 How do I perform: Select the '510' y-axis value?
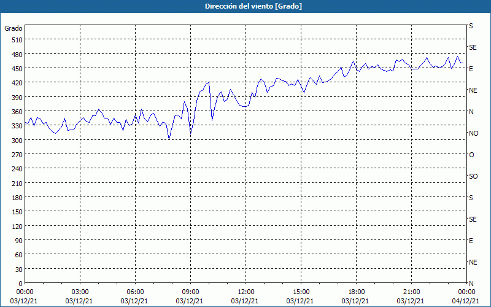17,40
